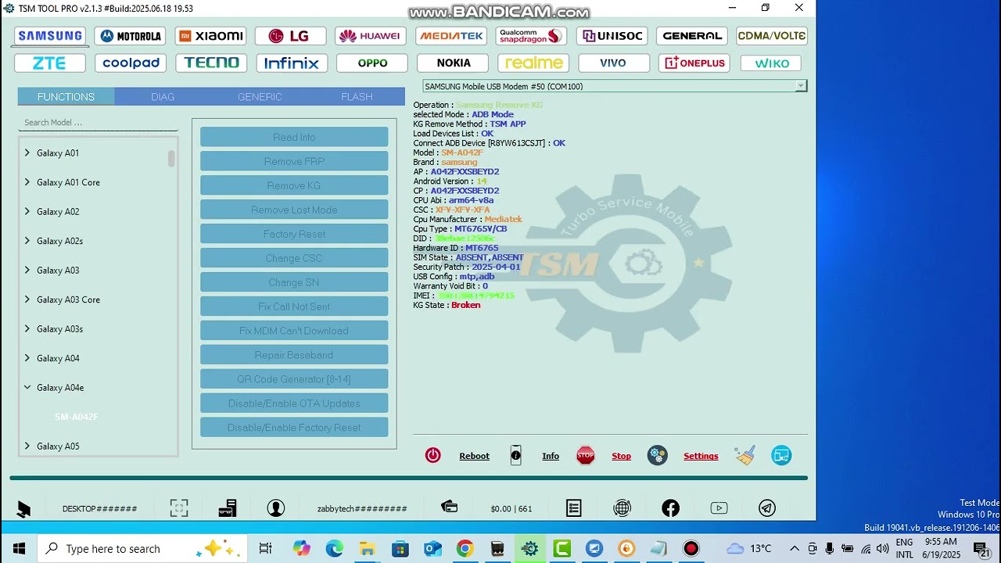1001x563 pixels.
Task: Select the Wiko brand button
Action: [772, 63]
